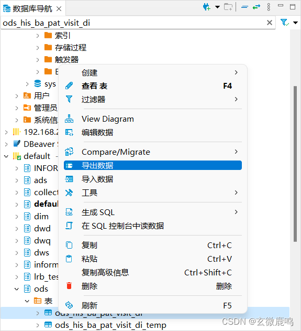Expand the 管理员 node
The image size is (301, 331).
[17, 108]
